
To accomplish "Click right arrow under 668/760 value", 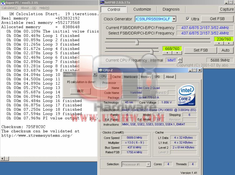I will pyautogui.click(x=177, y=53).
